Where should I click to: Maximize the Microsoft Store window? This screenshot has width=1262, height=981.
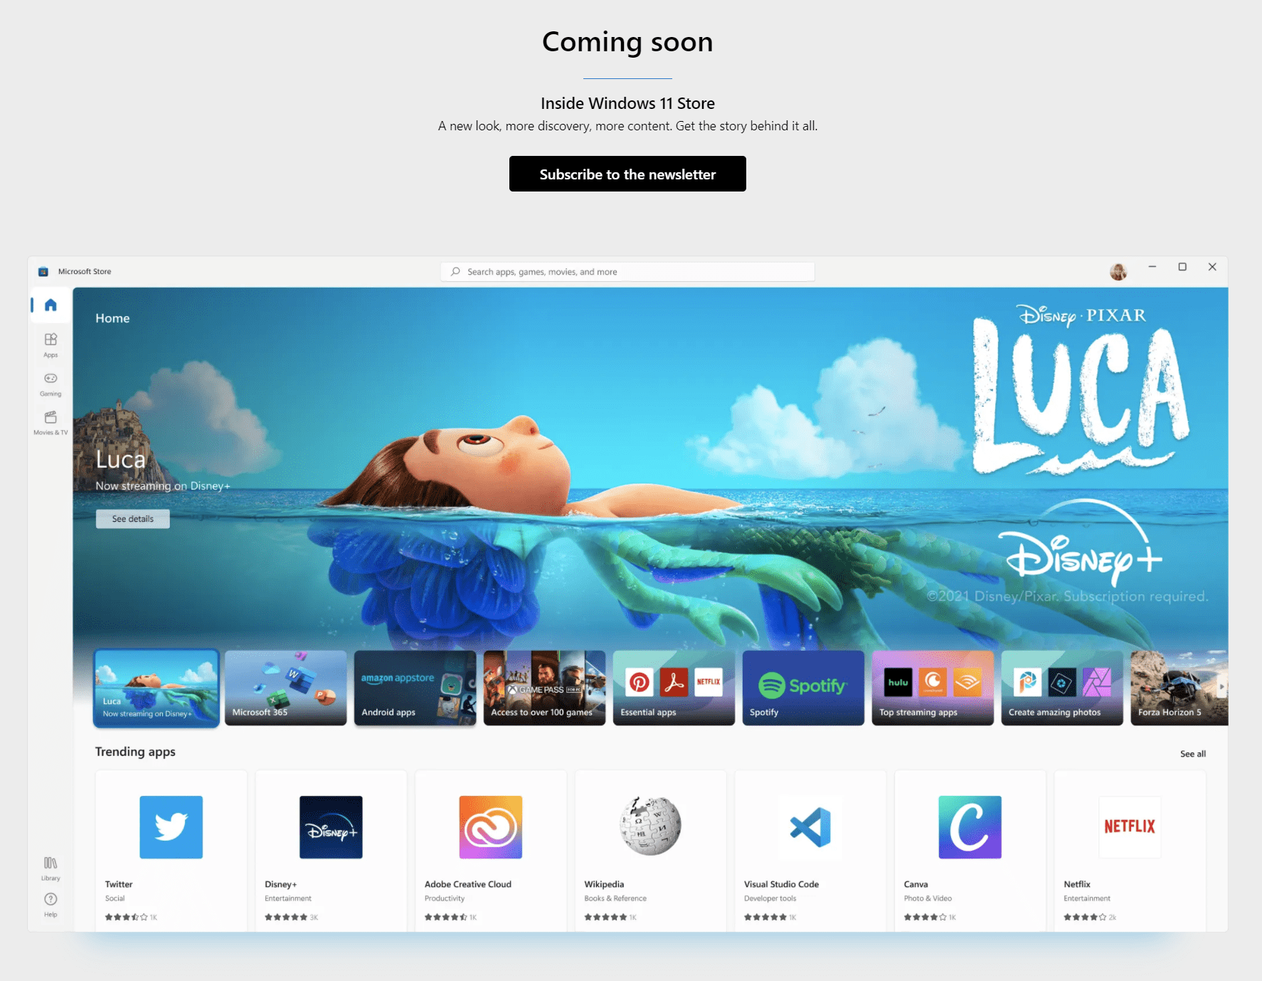1182,267
